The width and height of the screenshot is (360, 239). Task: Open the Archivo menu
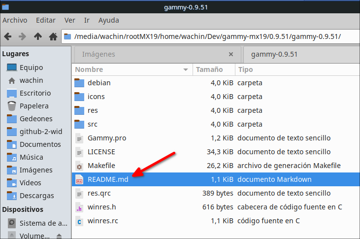pos(15,20)
